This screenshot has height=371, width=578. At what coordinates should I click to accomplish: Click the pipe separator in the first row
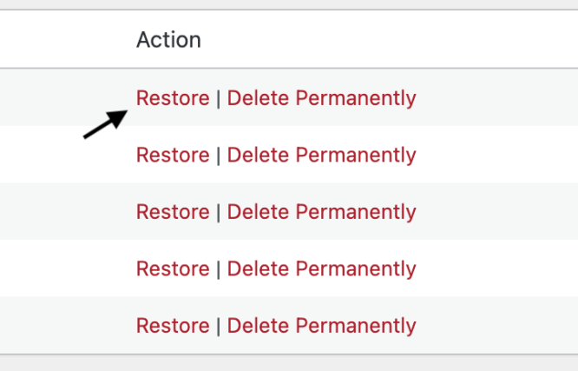[x=218, y=98]
